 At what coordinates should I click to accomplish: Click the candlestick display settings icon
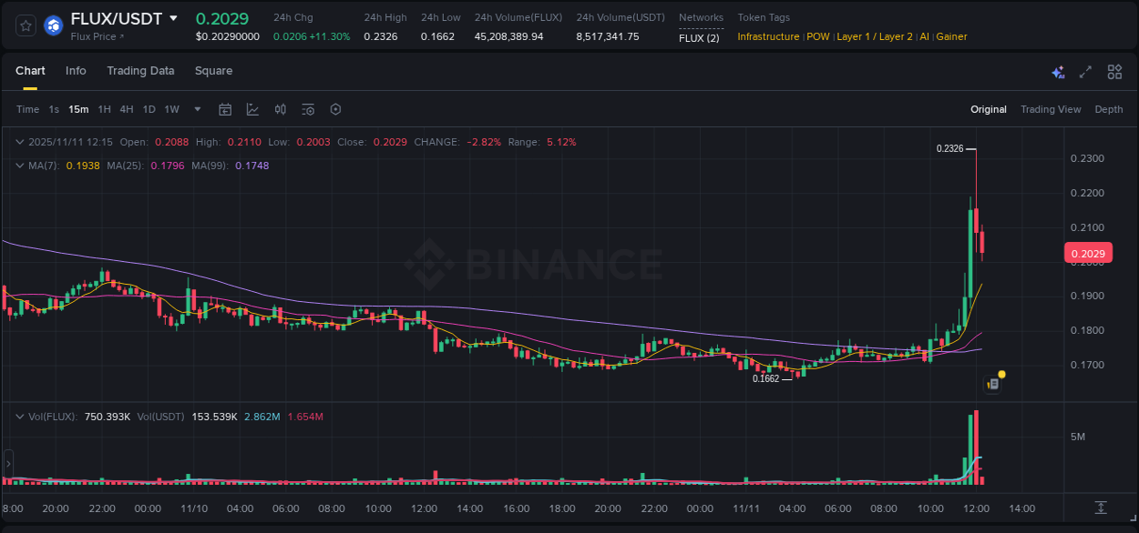[x=280, y=109]
